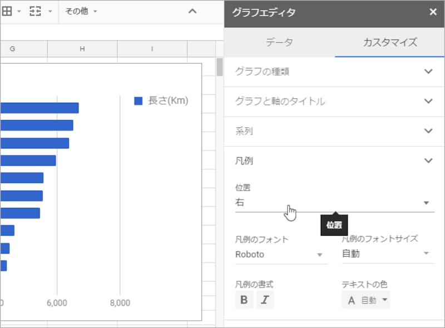Toggle italic for the legend text

[265, 300]
